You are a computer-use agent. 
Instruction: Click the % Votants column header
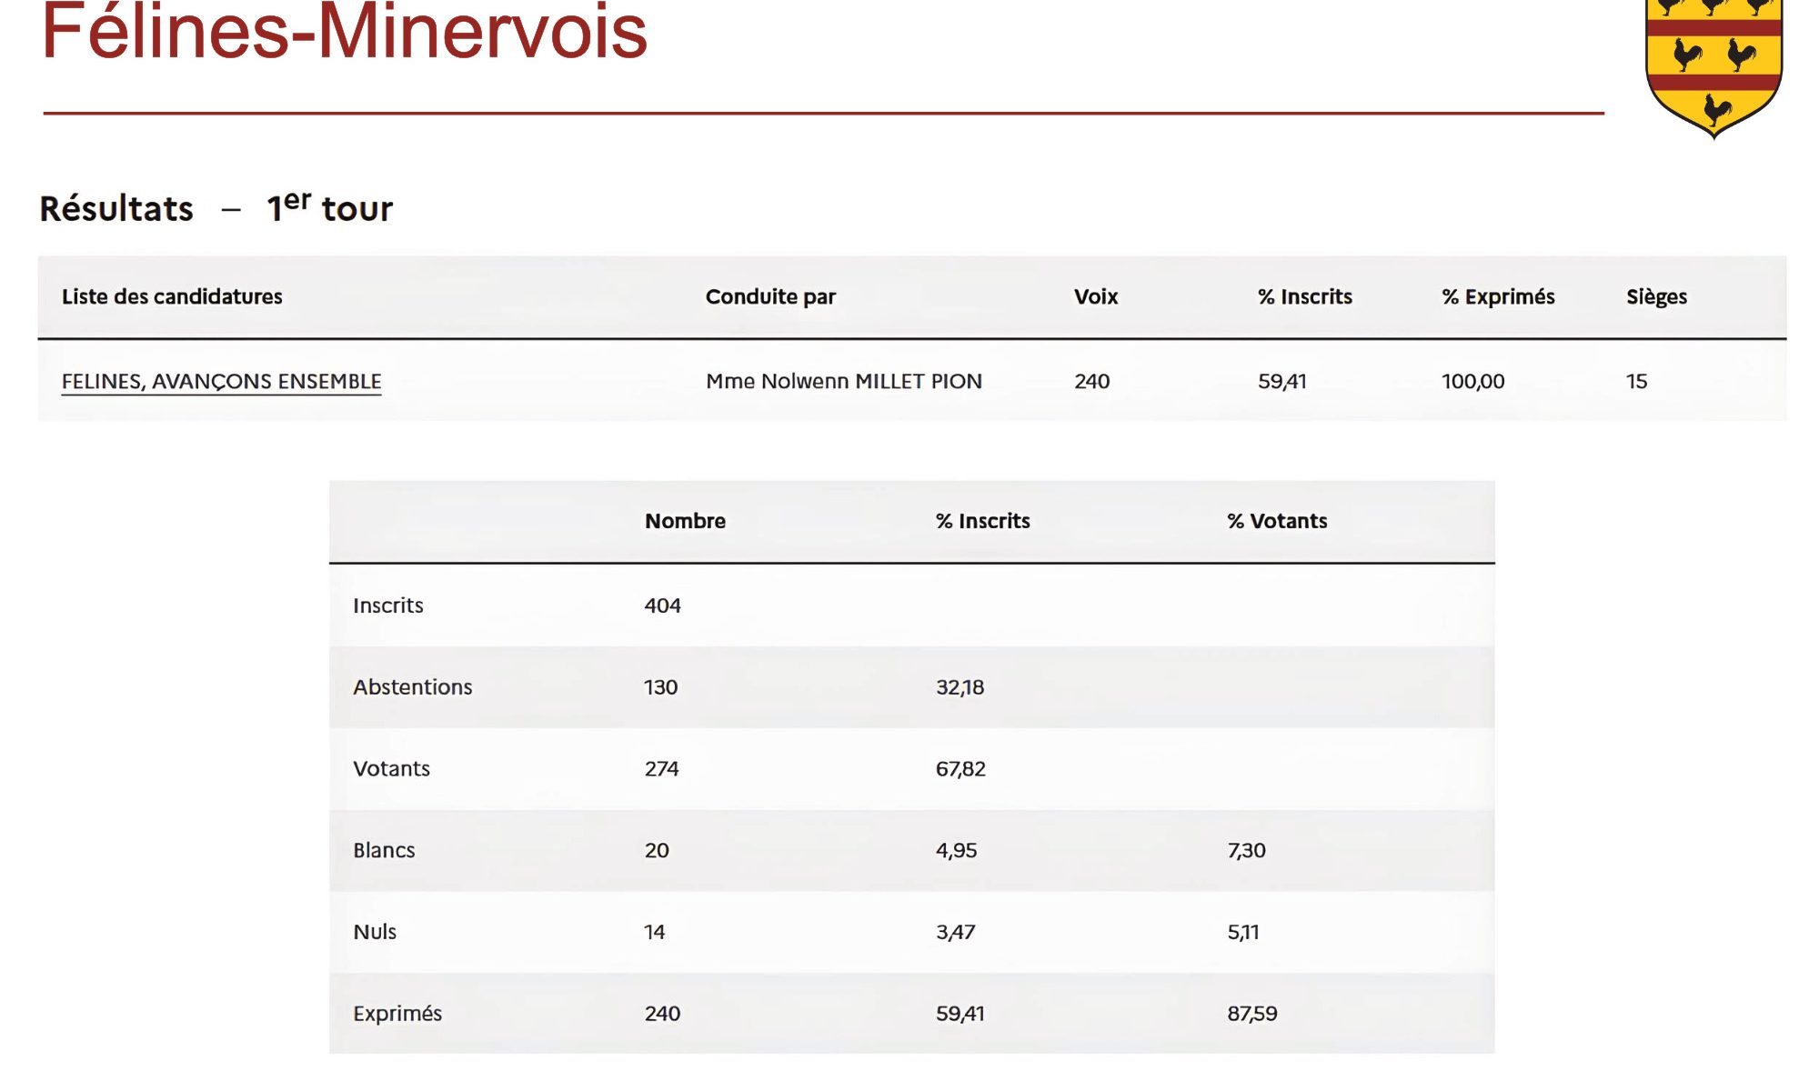(x=1277, y=521)
